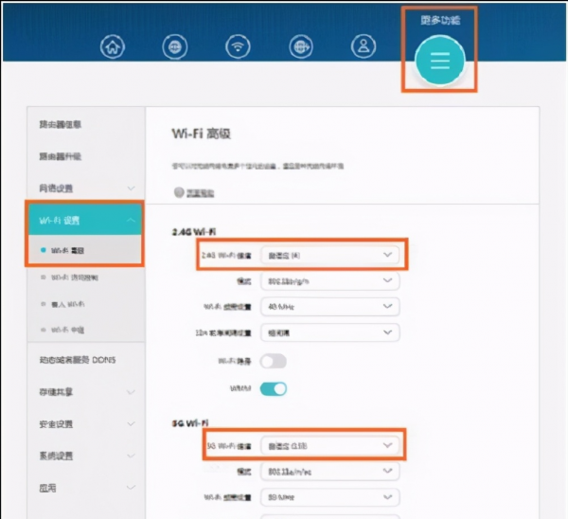
Task: Open 路由器升级 in the sidebar
Action: click(61, 156)
